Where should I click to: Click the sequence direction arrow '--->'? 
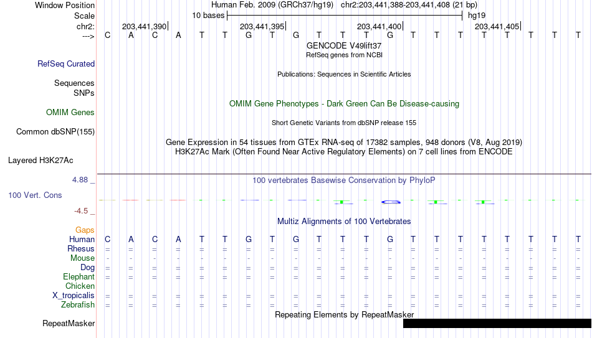[x=88, y=36]
